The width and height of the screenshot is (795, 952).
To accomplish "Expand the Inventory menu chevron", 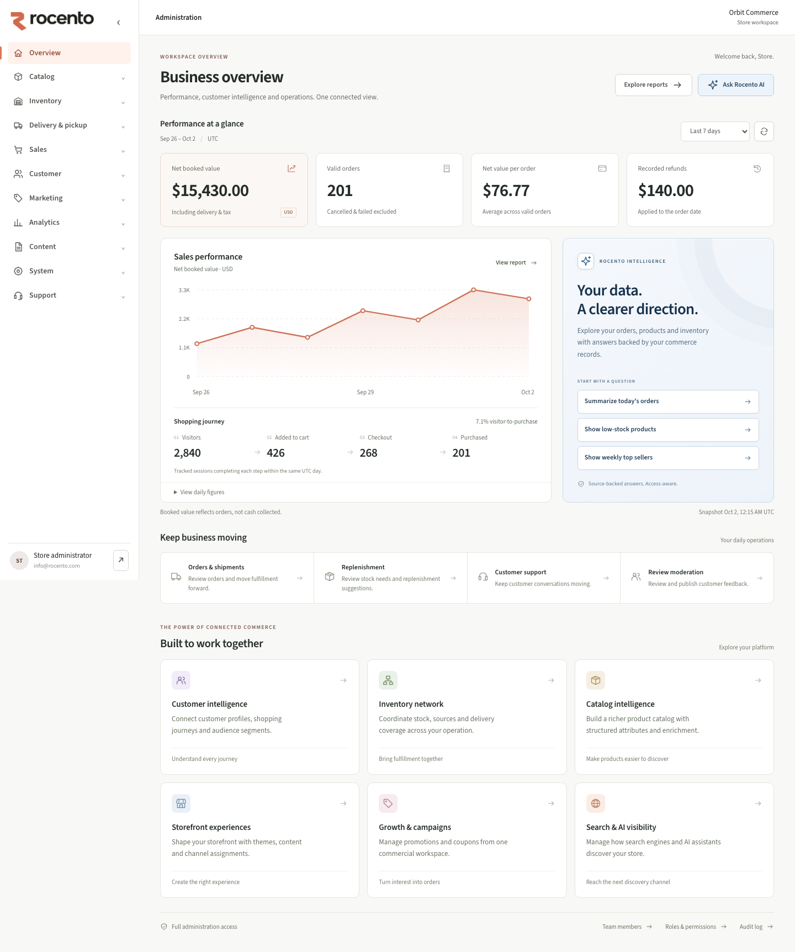I will coord(123,102).
